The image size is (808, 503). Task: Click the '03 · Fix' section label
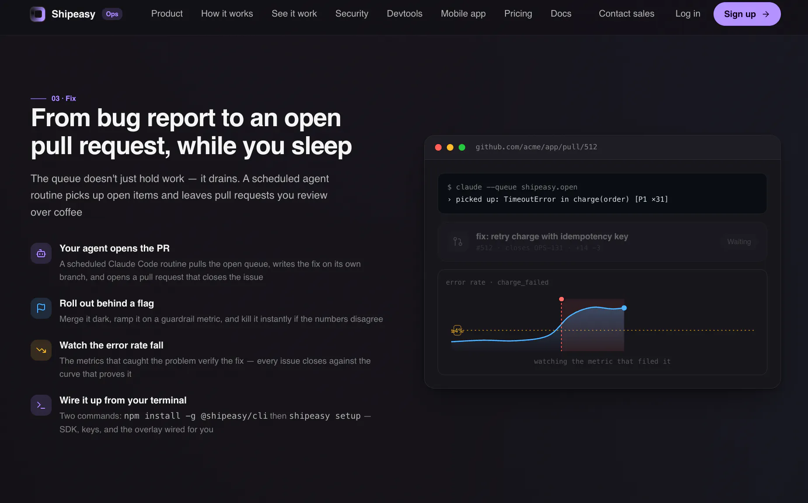coord(63,99)
